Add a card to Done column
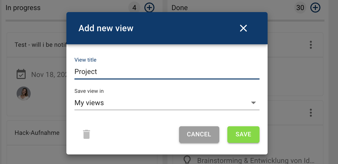Screen dimensions: 338x164 click(315, 8)
